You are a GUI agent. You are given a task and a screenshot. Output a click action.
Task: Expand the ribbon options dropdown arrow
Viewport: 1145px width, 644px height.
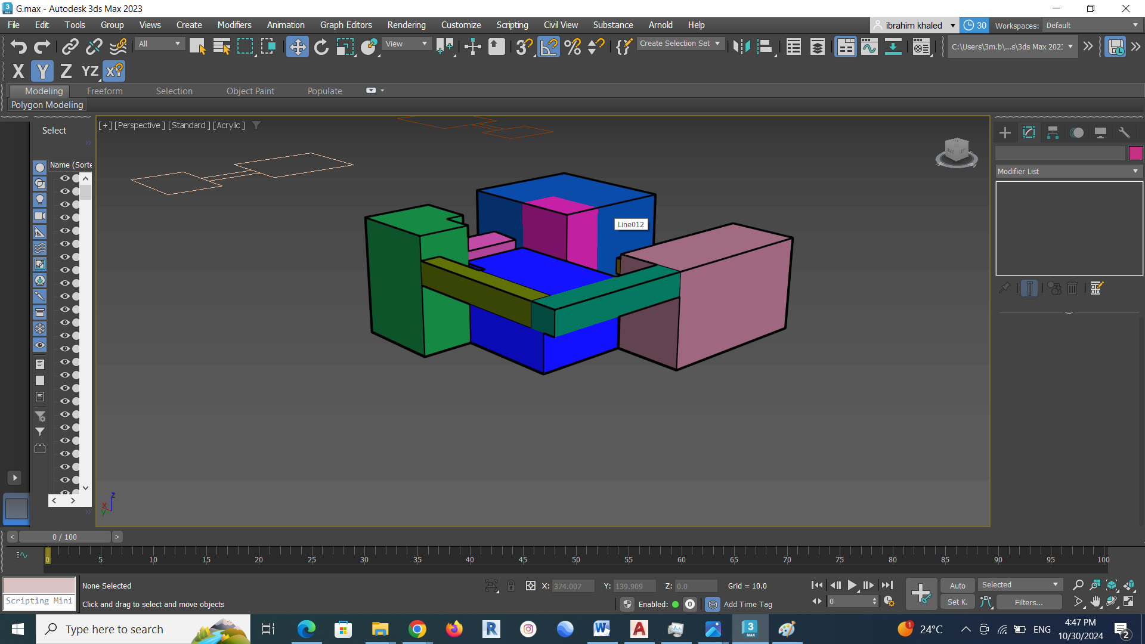click(382, 91)
